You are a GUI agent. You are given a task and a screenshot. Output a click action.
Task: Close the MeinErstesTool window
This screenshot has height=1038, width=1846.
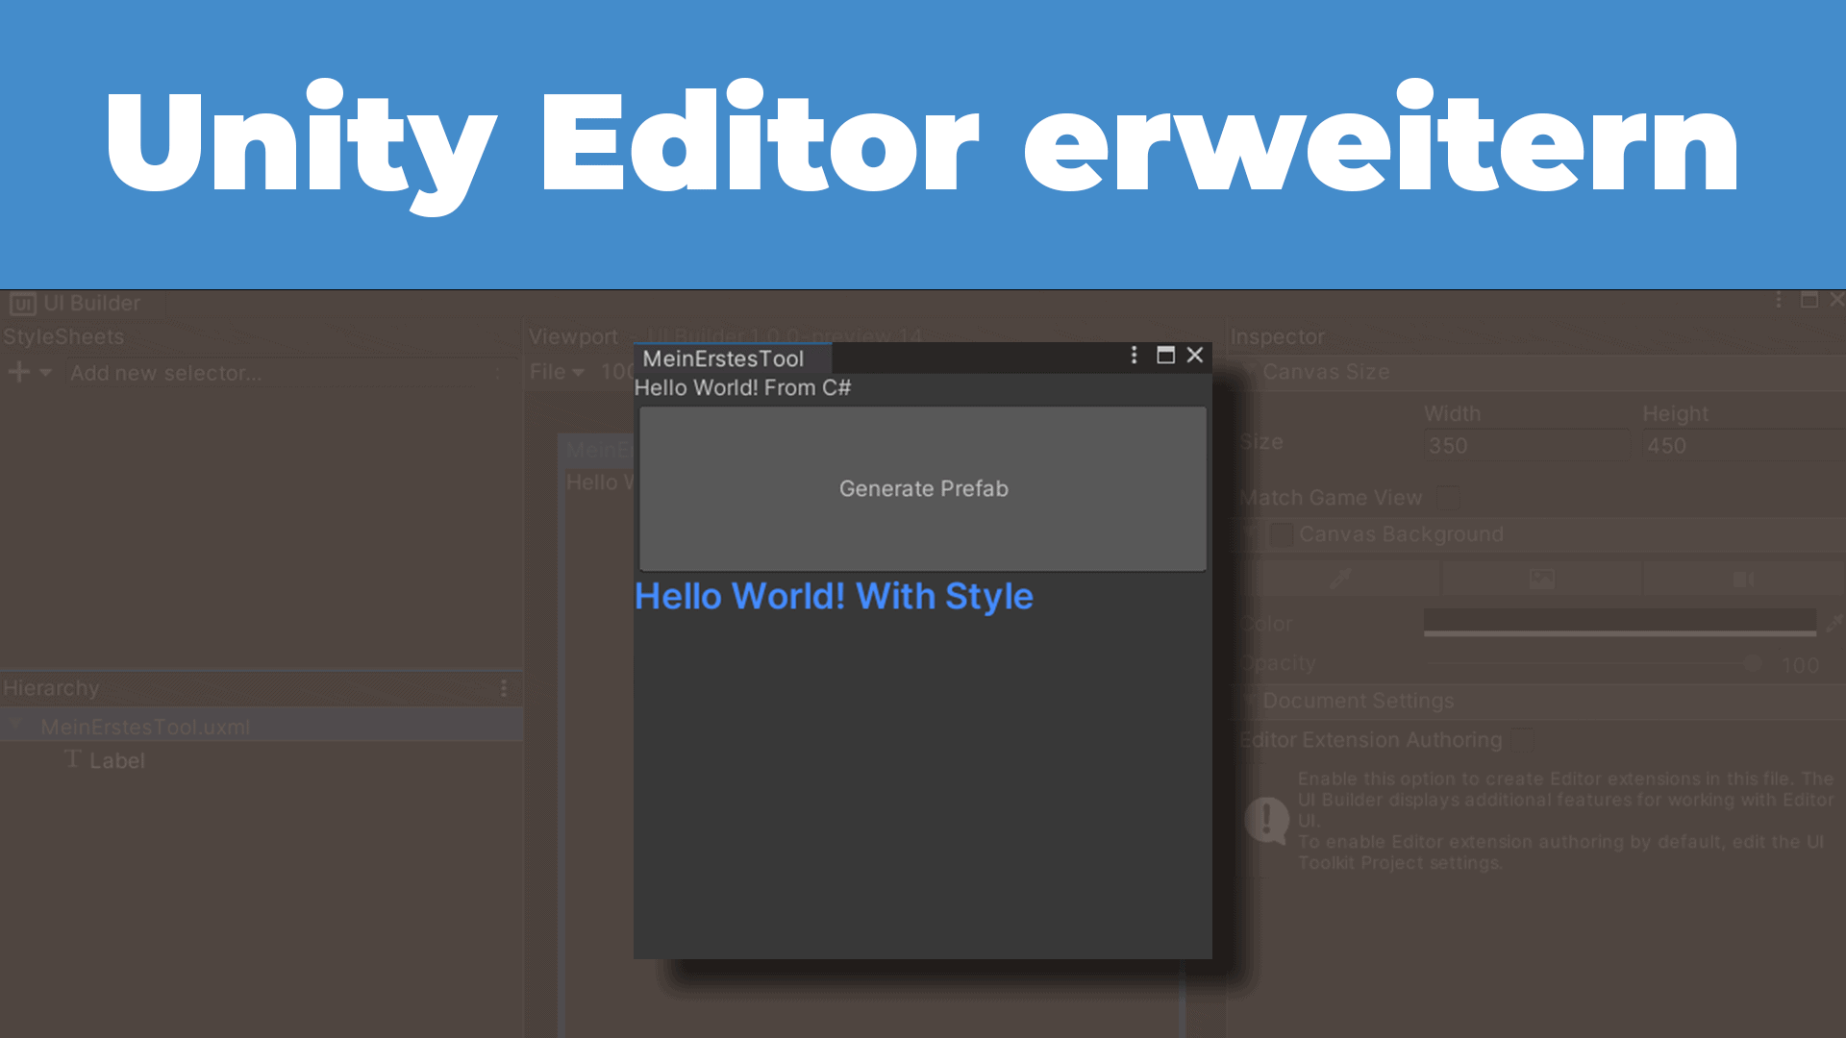[1195, 356]
